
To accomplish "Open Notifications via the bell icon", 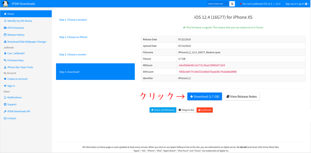I will 5,97.
